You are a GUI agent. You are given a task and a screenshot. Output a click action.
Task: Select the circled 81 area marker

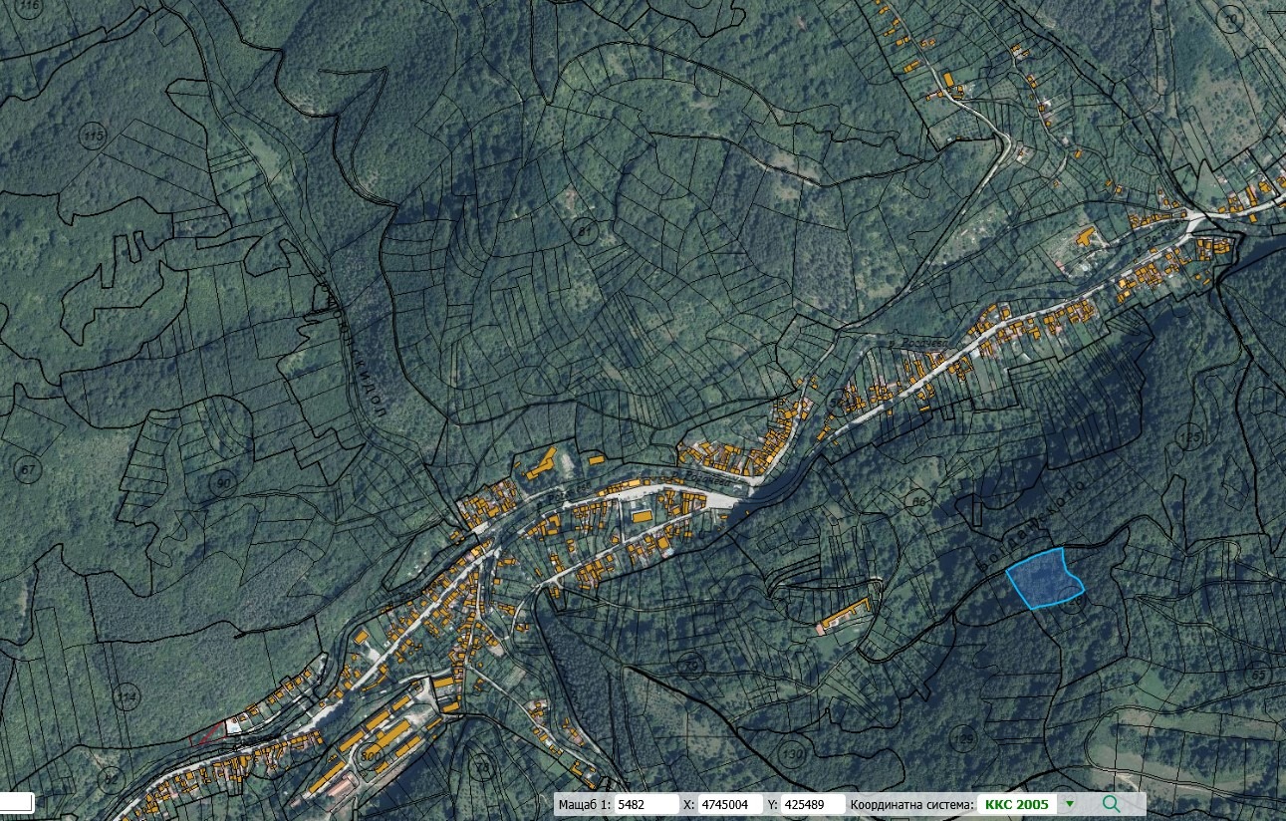[585, 232]
